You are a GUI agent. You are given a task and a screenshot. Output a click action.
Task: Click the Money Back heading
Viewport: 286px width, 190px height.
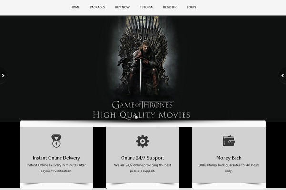[x=229, y=158]
